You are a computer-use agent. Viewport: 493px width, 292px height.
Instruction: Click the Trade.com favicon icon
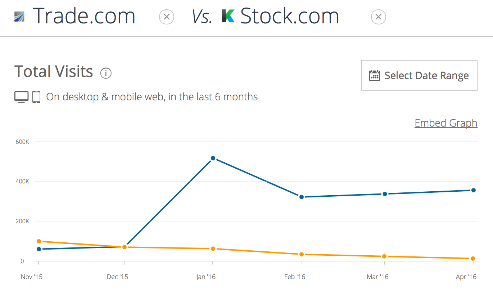click(x=19, y=17)
